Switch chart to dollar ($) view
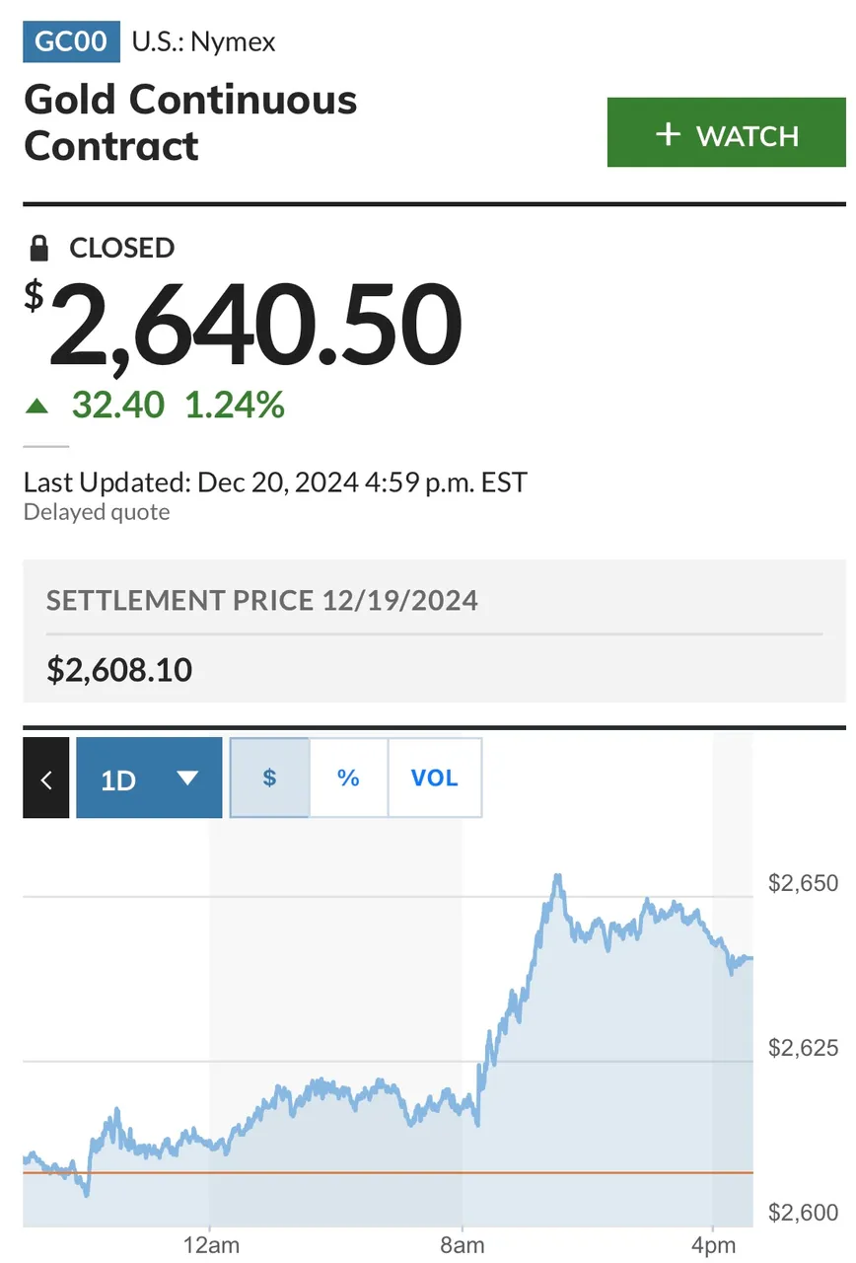The image size is (856, 1263). (269, 778)
